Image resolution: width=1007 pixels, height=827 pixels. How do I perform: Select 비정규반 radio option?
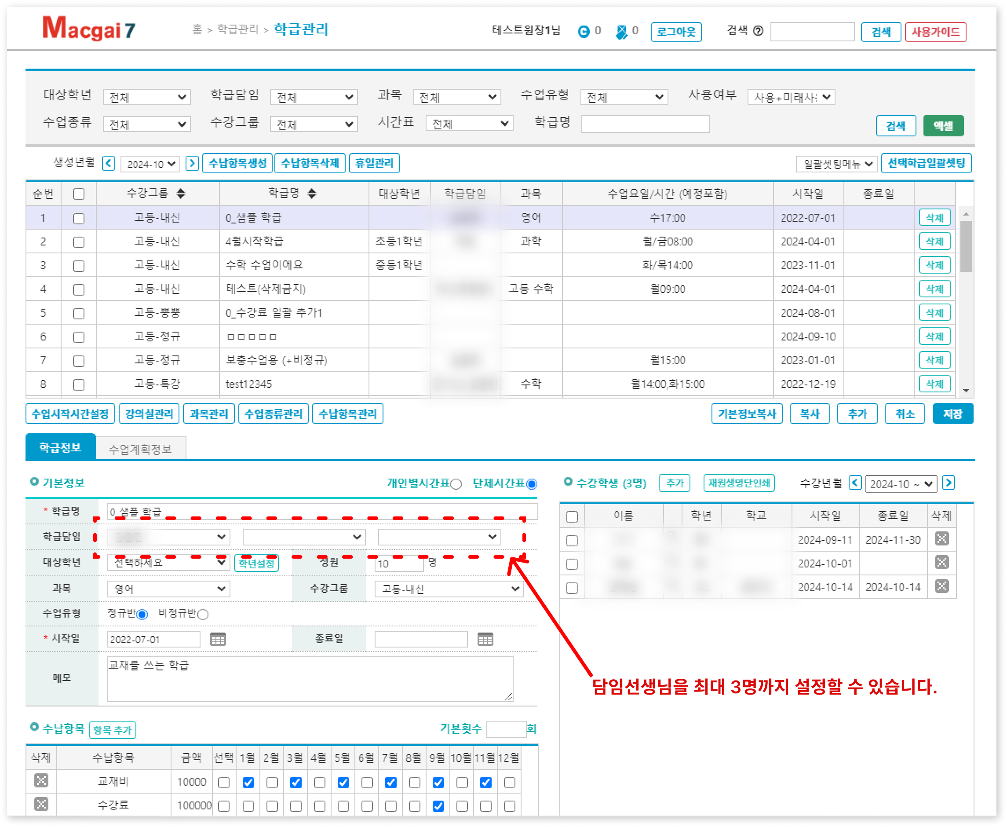tap(203, 614)
